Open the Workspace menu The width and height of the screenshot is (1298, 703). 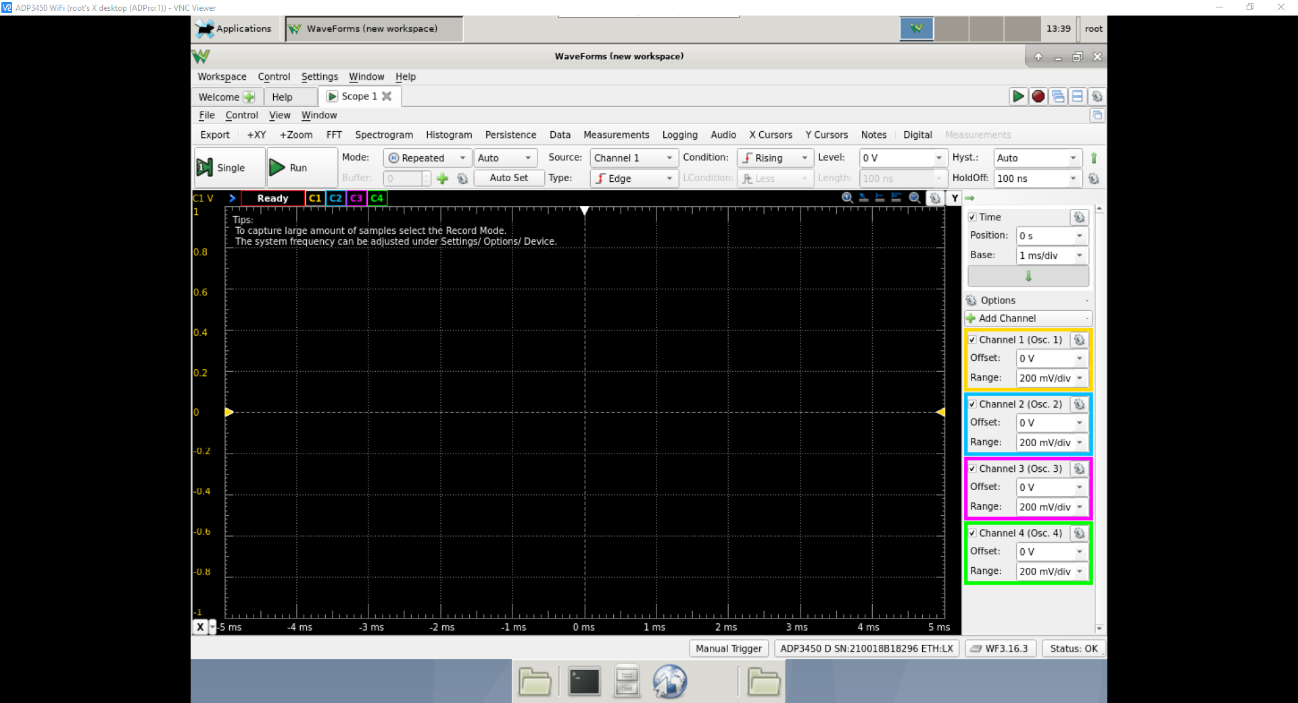222,77
